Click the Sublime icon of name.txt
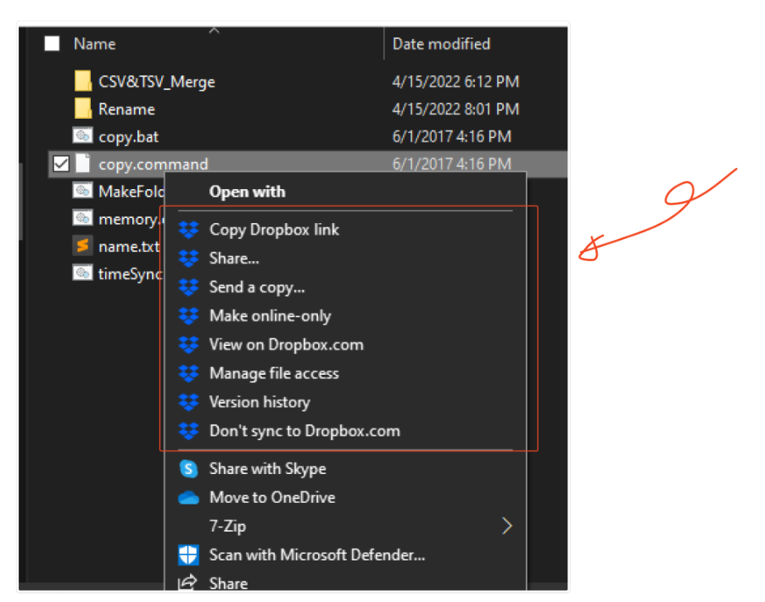Viewport: 765px width, 602px height. (x=83, y=247)
